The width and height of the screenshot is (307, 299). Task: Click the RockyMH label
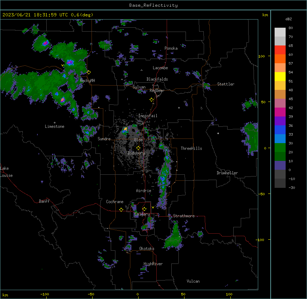87,81
